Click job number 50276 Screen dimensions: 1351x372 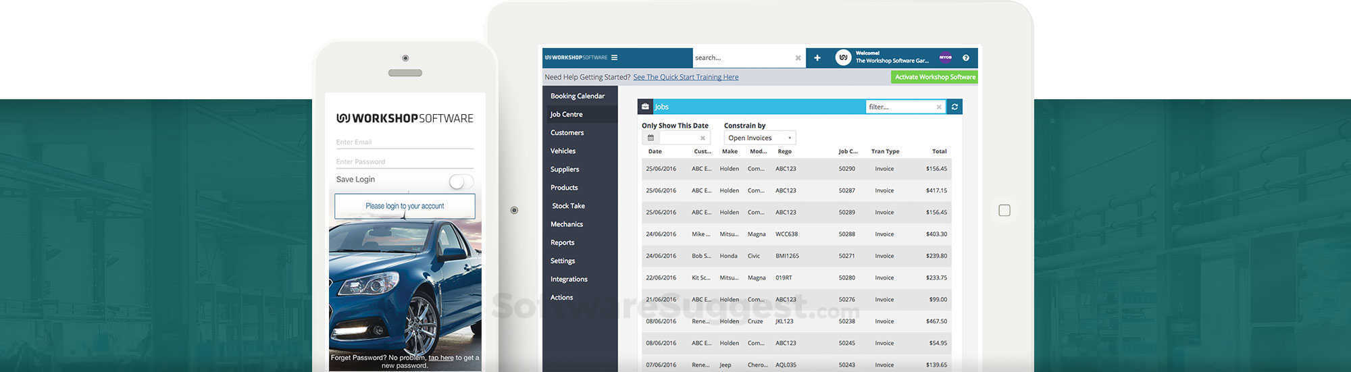(846, 299)
